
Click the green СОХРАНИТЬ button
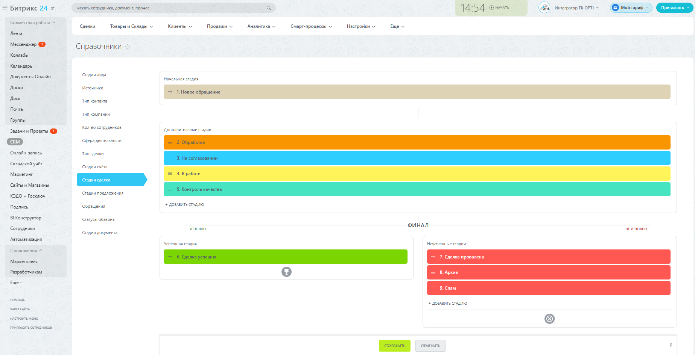[x=394, y=346]
